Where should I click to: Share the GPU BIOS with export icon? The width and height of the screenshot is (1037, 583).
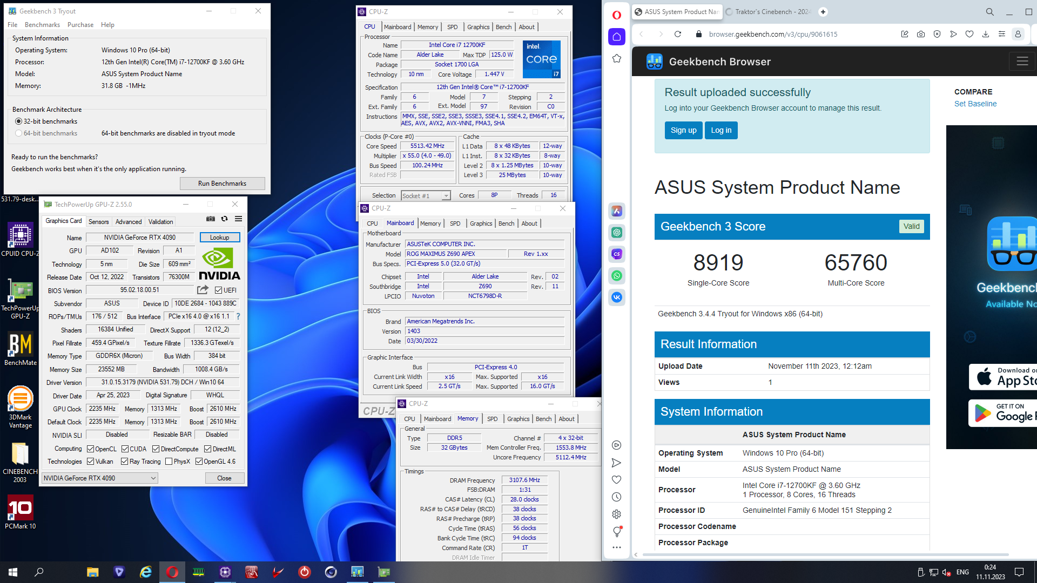coord(203,290)
